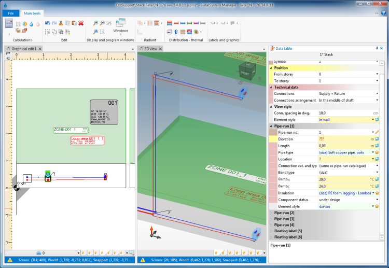Expand the Pipe-run [3] section
The image size is (389, 268).
[x=271, y=219]
